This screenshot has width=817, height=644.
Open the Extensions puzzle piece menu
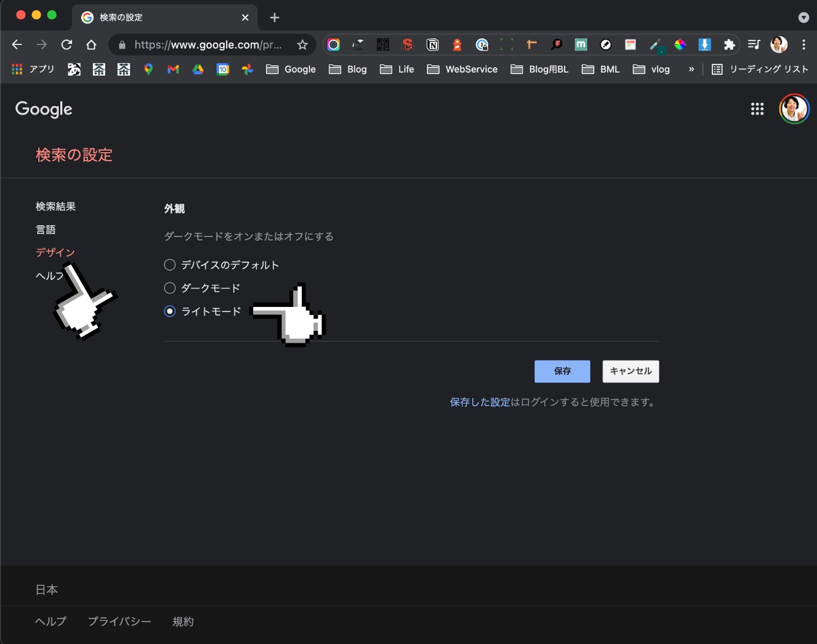[729, 45]
